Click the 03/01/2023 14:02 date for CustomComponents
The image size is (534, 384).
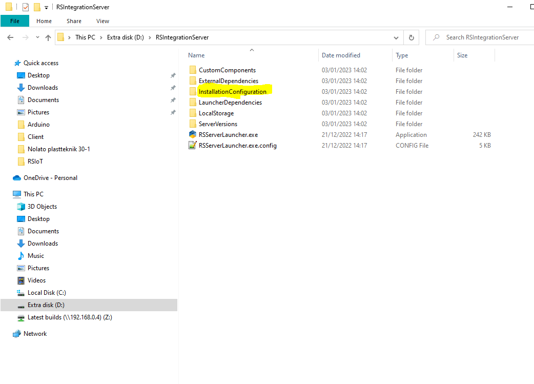344,70
